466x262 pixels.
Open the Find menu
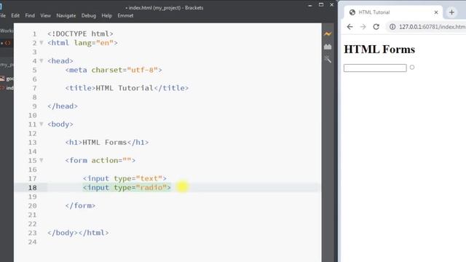pos(30,15)
